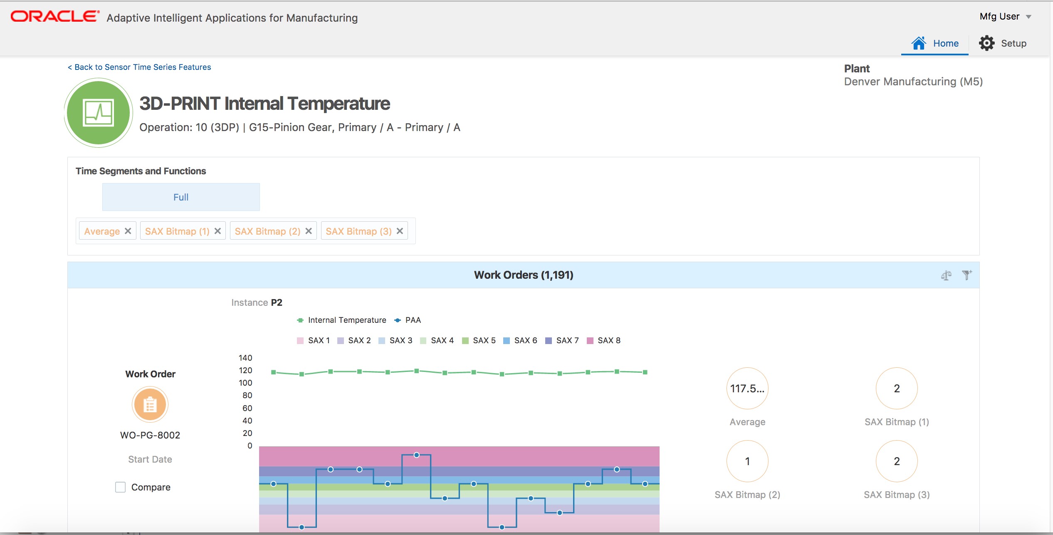
Task: Toggle the PAA series in the chart legend
Action: [412, 320]
